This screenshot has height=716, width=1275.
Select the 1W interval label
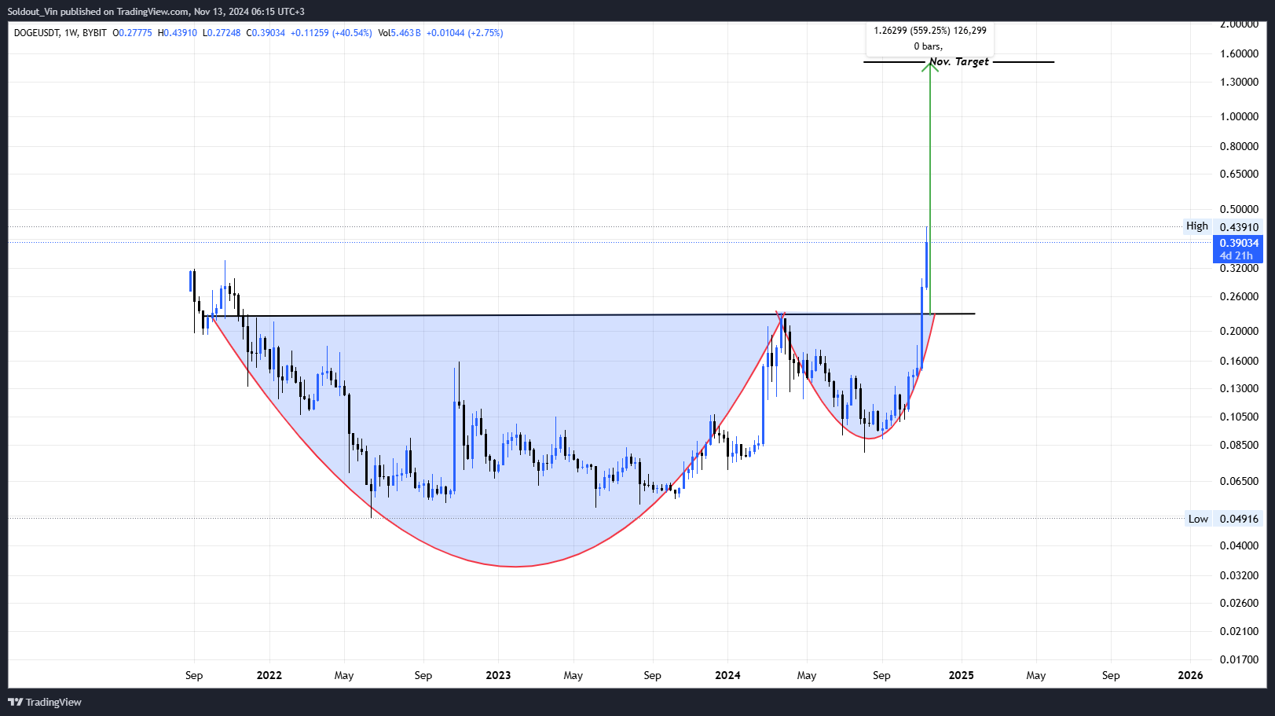click(x=71, y=33)
